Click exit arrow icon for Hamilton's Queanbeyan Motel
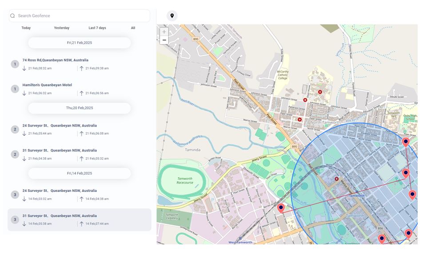 pos(81,93)
